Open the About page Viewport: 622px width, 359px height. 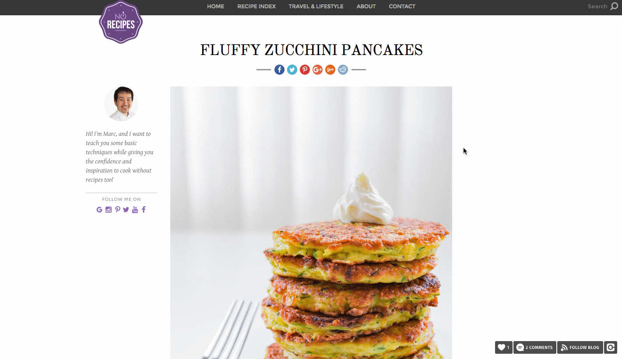(x=366, y=7)
